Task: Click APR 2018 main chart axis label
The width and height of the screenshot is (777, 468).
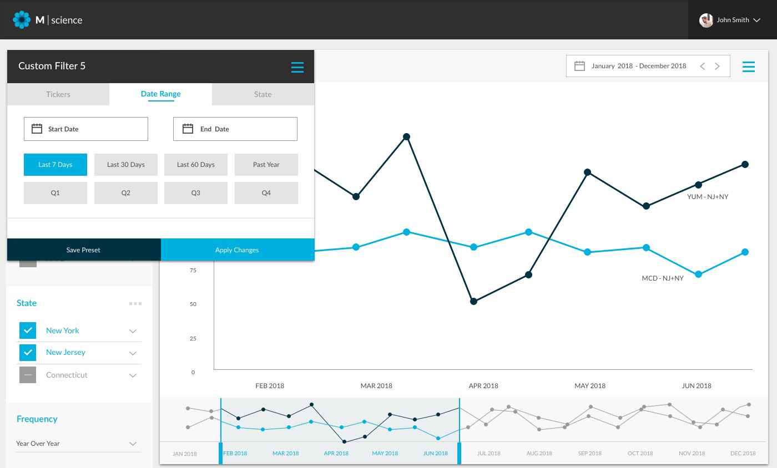Action: (x=483, y=386)
